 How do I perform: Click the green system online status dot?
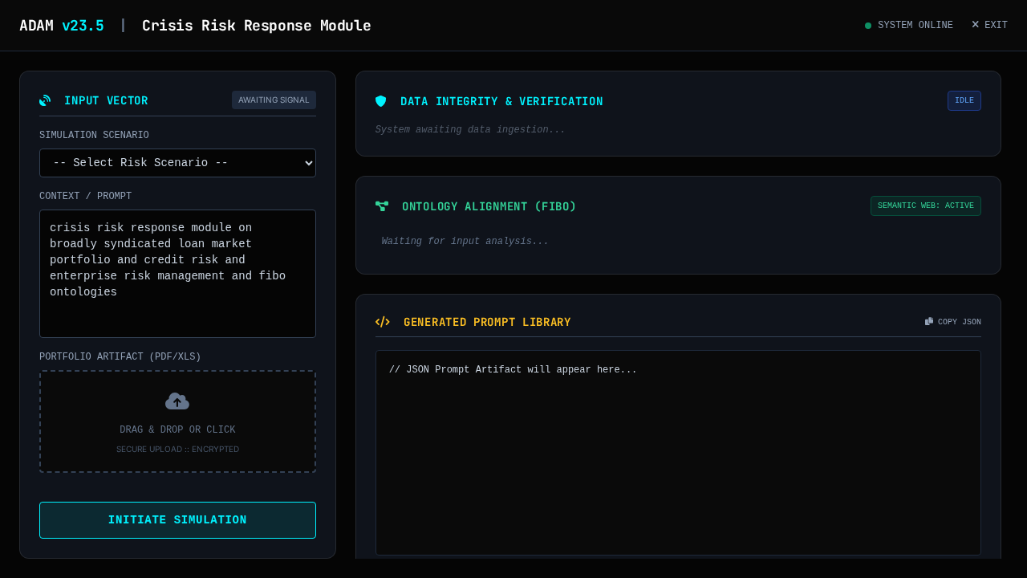(x=868, y=26)
